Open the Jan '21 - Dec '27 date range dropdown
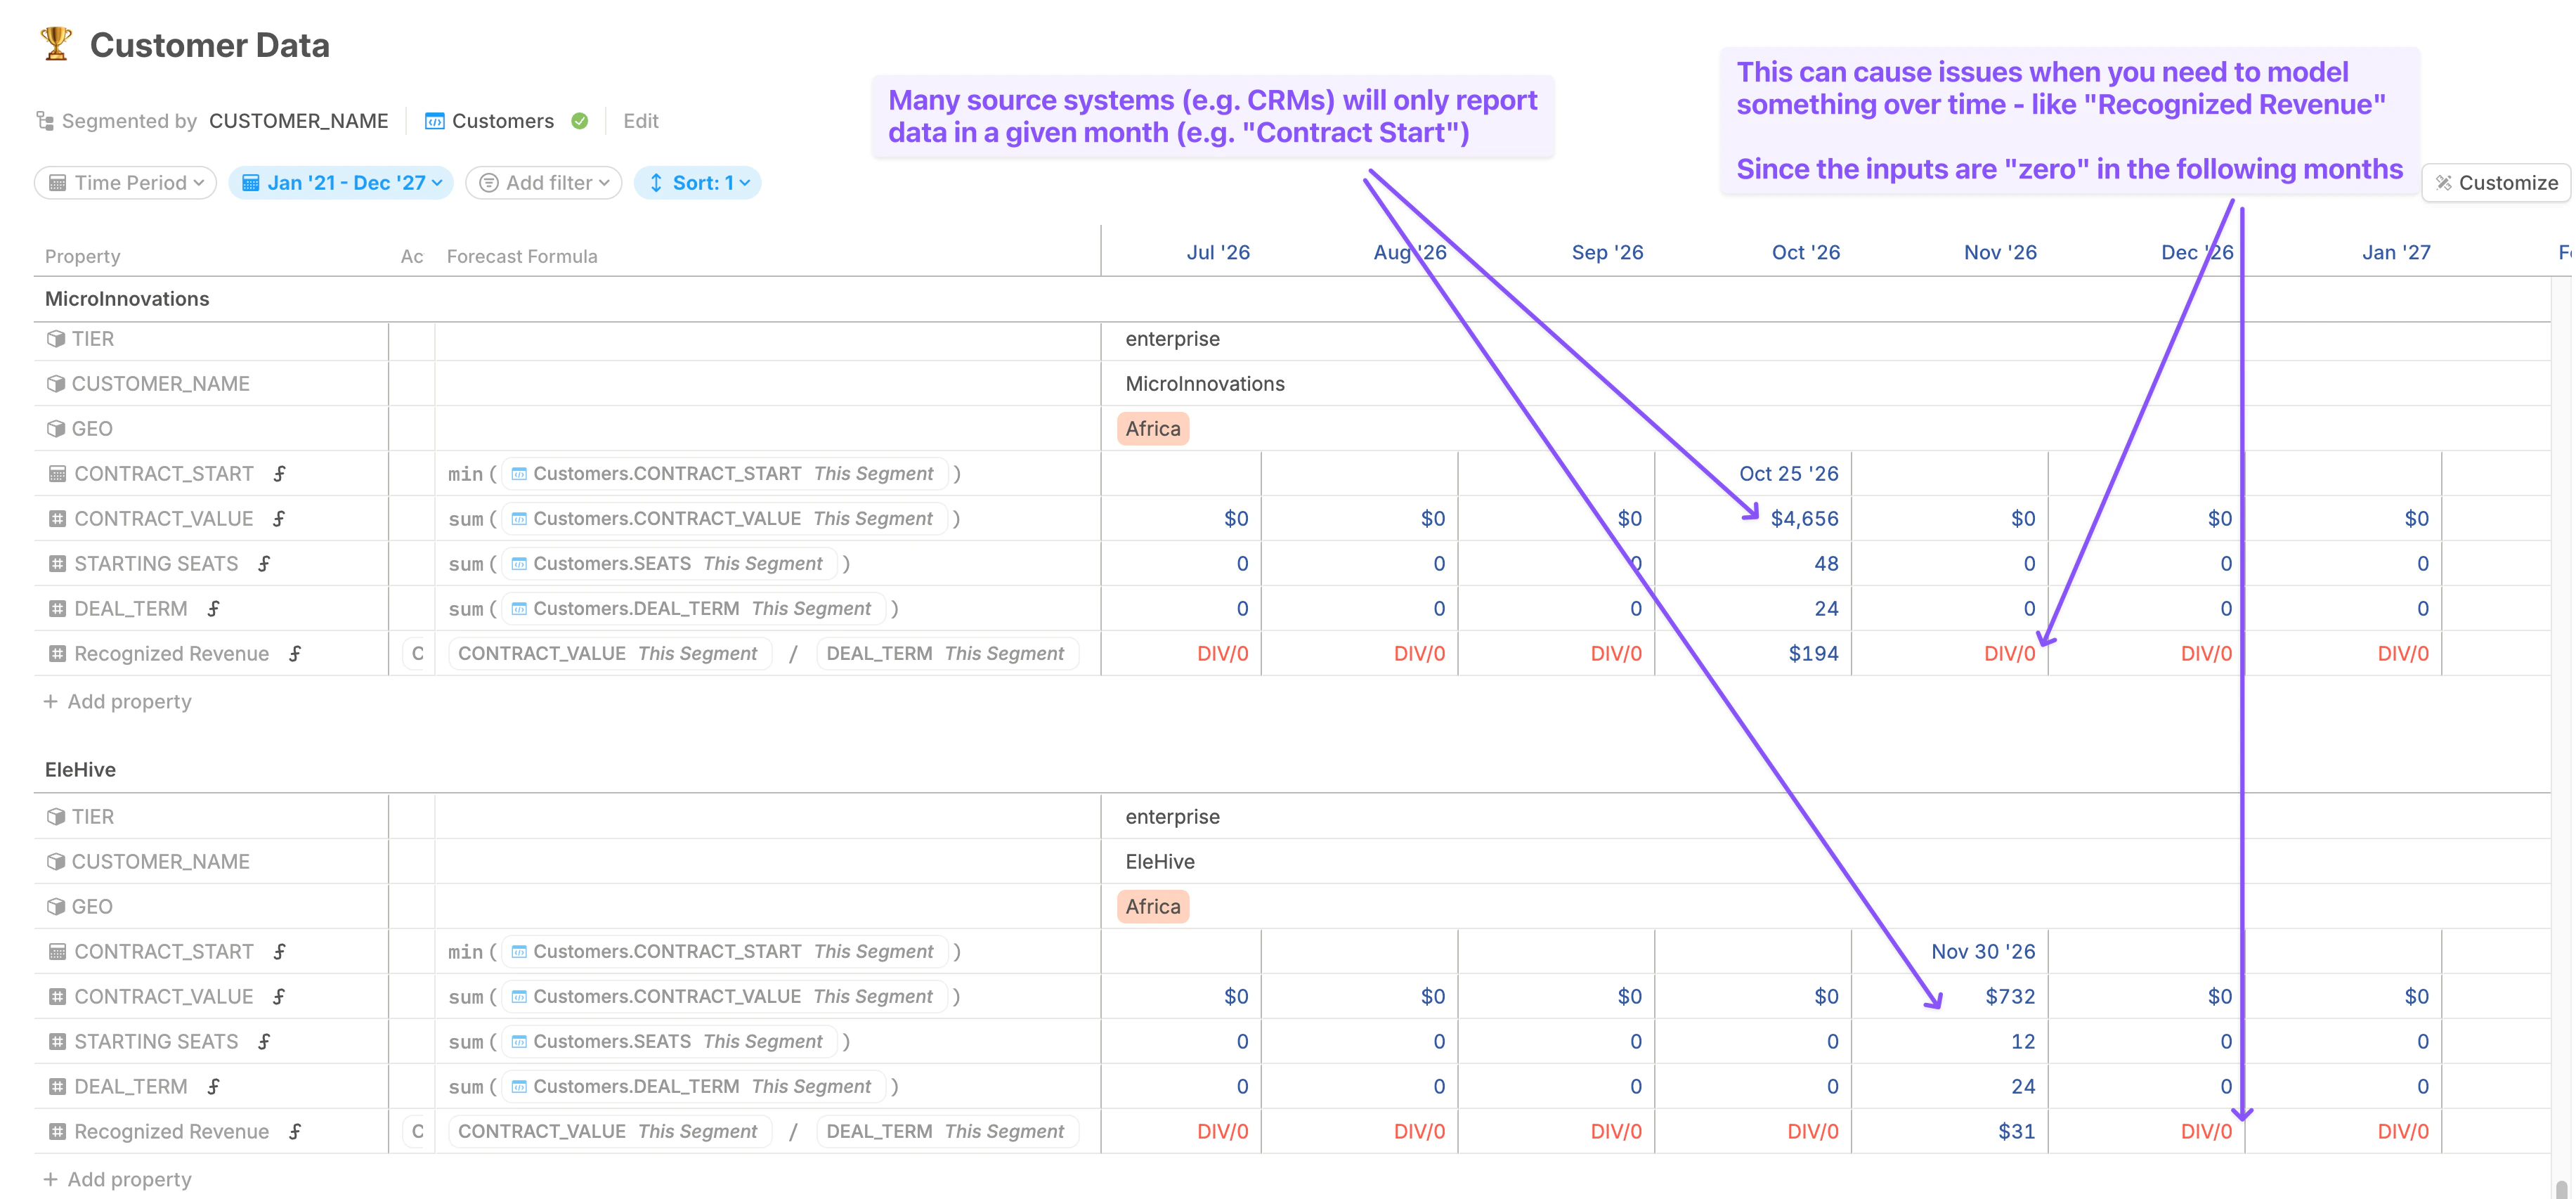This screenshot has height=1199, width=2576. 340,182
